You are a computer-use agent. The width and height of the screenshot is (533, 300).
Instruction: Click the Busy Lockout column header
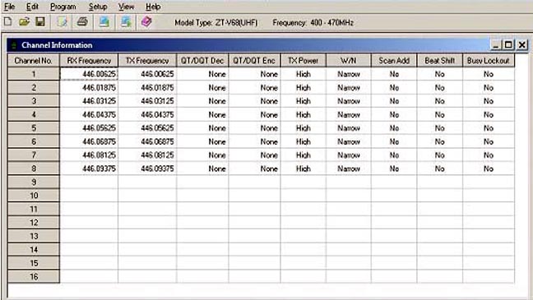pyautogui.click(x=489, y=61)
